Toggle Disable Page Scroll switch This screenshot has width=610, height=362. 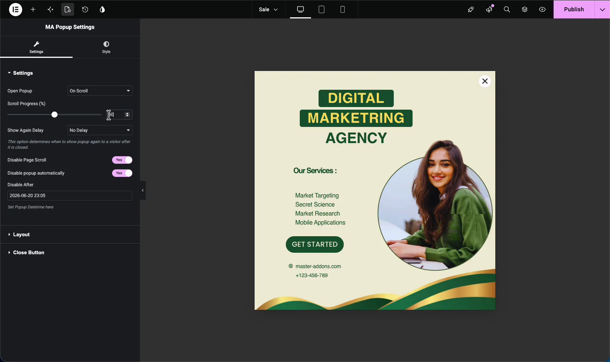[122, 160]
